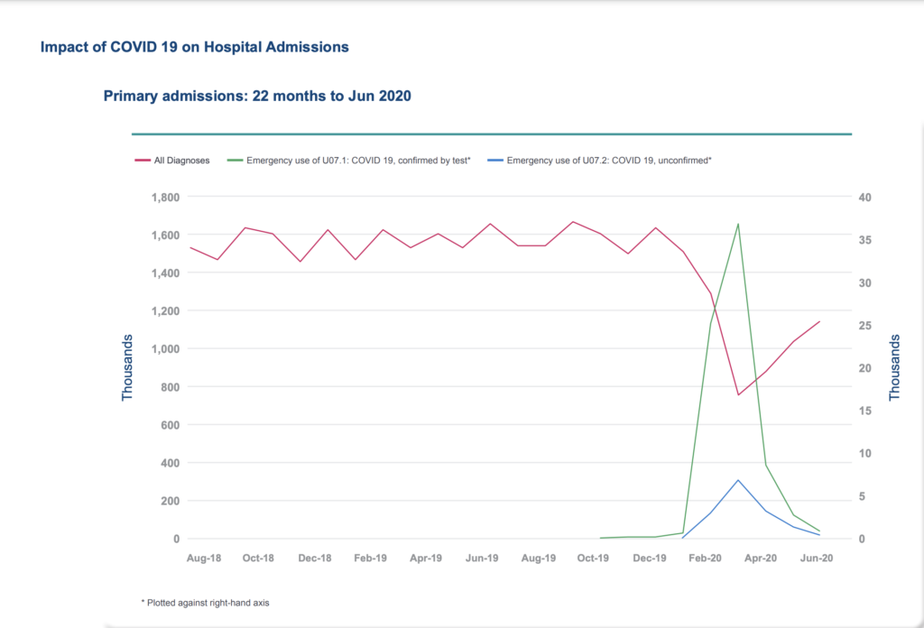
Task: Click the peak point of the green line
Action: click(x=738, y=224)
